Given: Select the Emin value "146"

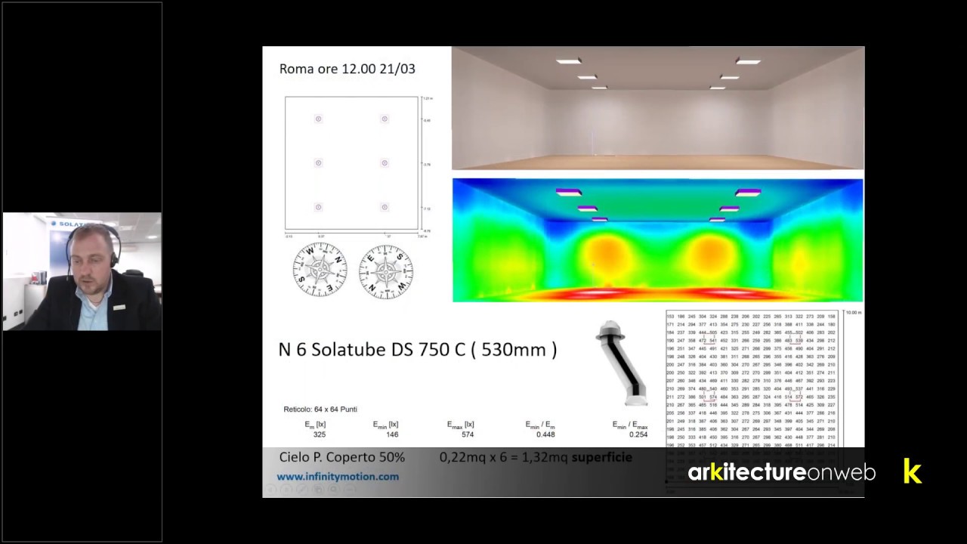Looking at the screenshot, I should pyautogui.click(x=391, y=434).
